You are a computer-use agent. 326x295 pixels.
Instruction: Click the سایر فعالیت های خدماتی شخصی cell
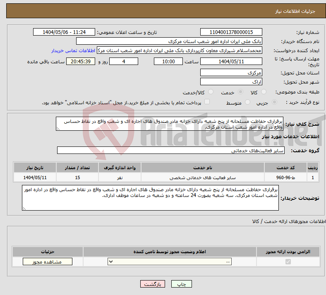[x=202, y=177]
